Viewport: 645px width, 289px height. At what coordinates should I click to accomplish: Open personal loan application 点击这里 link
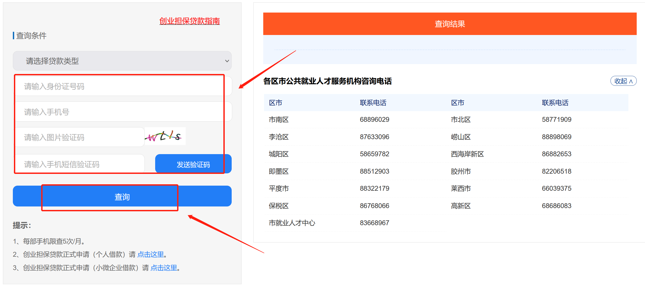(150, 254)
